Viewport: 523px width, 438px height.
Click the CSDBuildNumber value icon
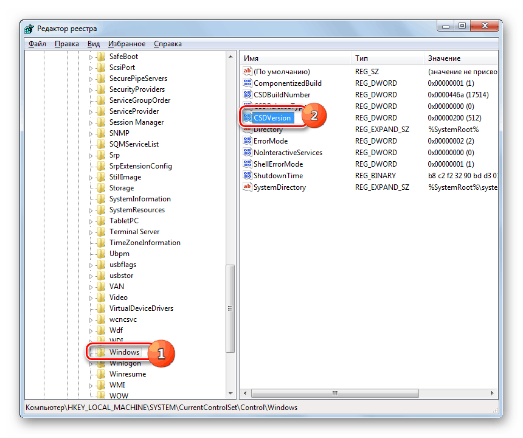[246, 94]
